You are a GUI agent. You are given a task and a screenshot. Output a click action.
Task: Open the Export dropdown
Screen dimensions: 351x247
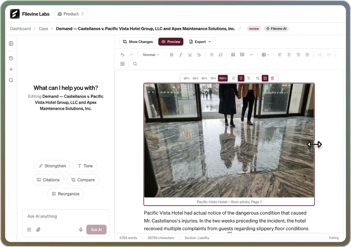click(x=200, y=42)
